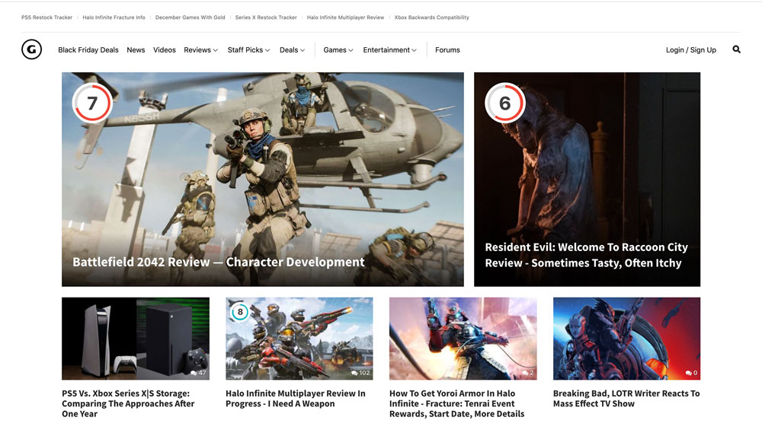The height and width of the screenshot is (430, 762).
Task: Expand the Staff Picks dropdown
Action: (248, 50)
